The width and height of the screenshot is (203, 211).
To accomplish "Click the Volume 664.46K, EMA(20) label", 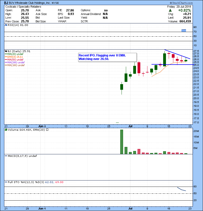I will [26, 130].
